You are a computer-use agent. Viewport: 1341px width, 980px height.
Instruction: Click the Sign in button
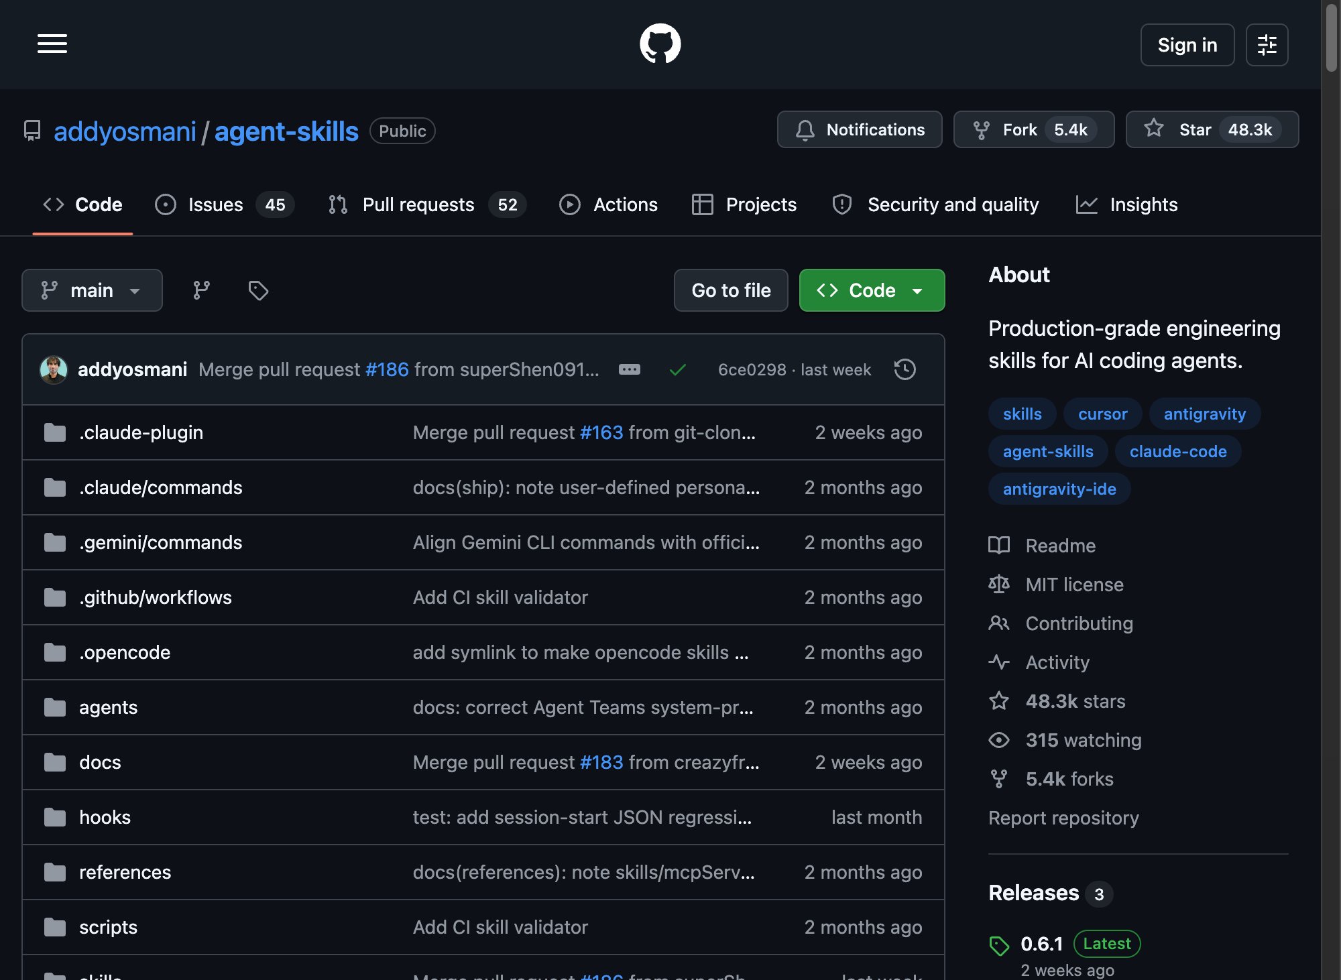(x=1187, y=45)
